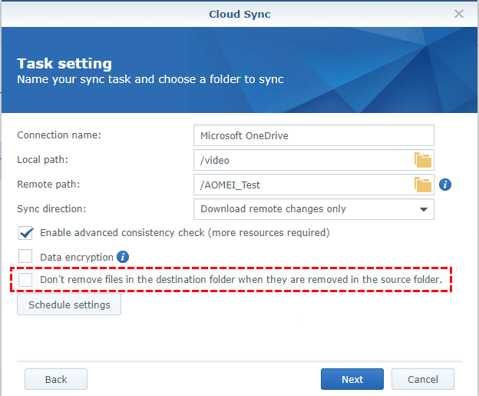Expand the Sync direction dropdown arrow
Image resolution: width=479 pixels, height=396 pixels.
[423, 209]
